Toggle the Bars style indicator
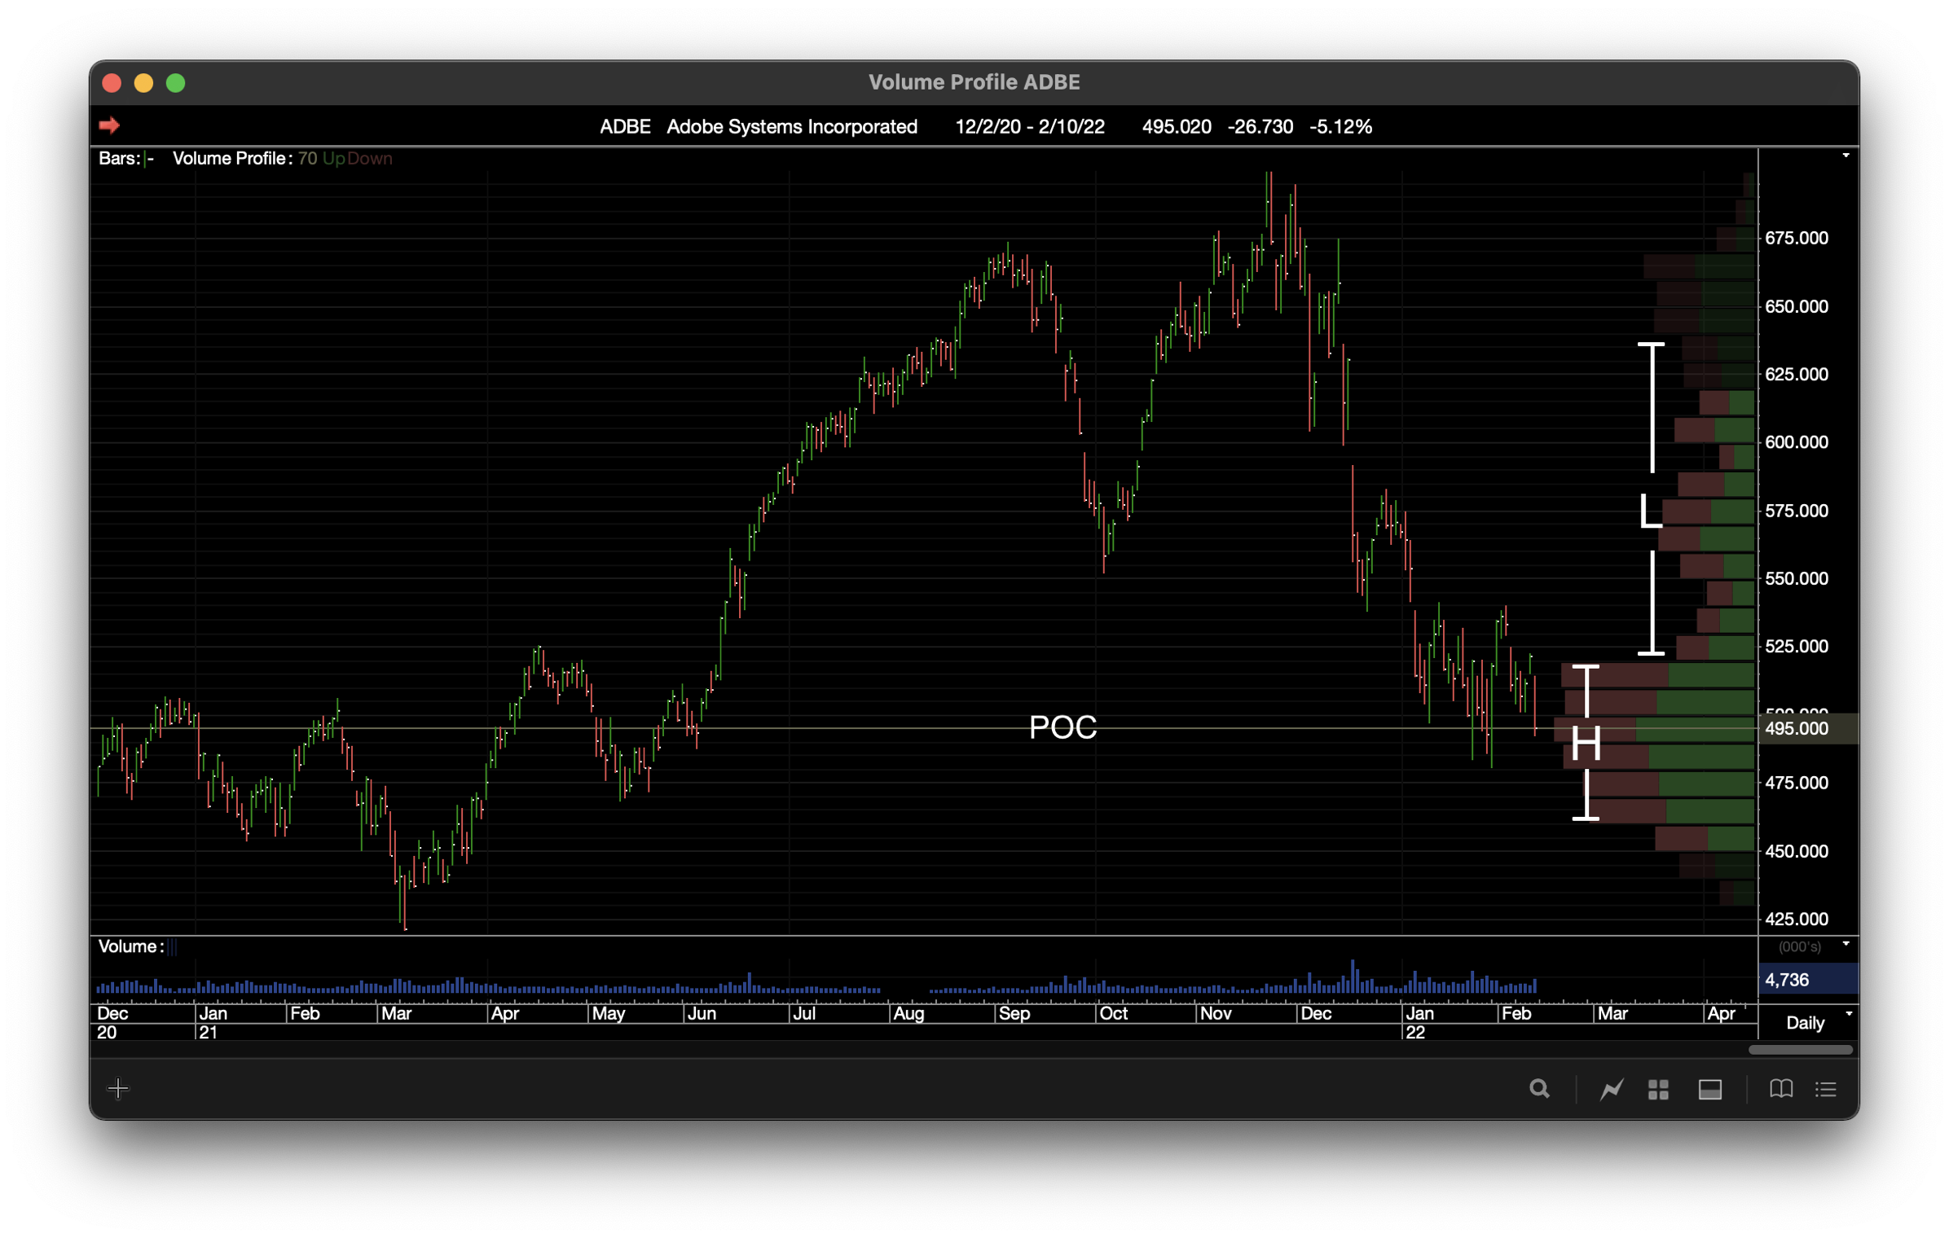1949x1238 pixels. [149, 159]
